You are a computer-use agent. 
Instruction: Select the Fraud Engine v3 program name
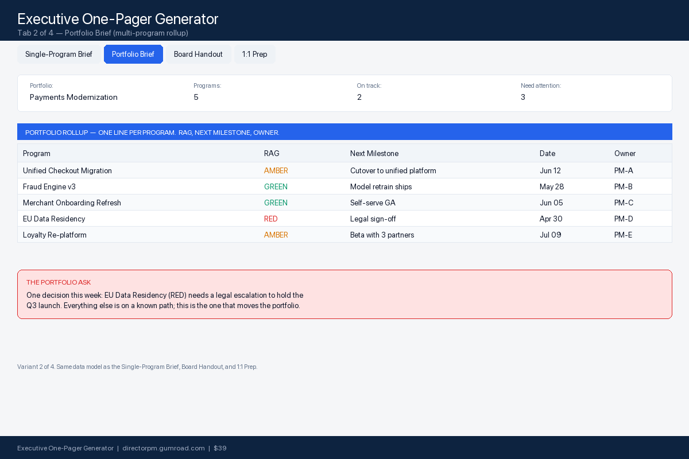point(49,187)
